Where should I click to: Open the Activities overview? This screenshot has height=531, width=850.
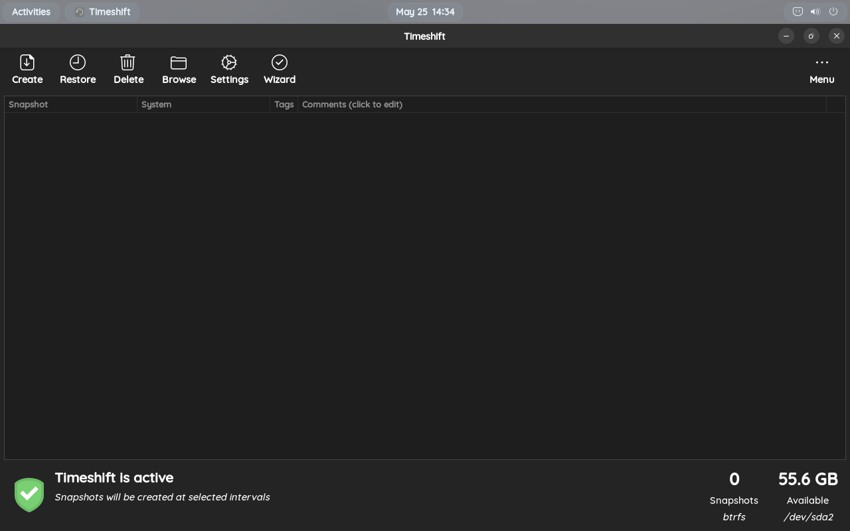31,12
